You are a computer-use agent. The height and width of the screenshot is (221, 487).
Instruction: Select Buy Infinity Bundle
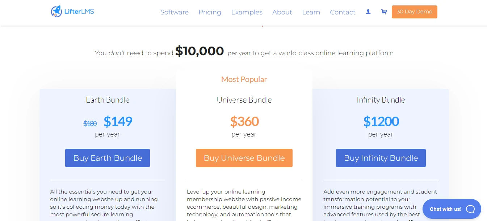(x=381, y=158)
